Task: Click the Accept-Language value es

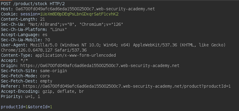Action: click(45, 35)
